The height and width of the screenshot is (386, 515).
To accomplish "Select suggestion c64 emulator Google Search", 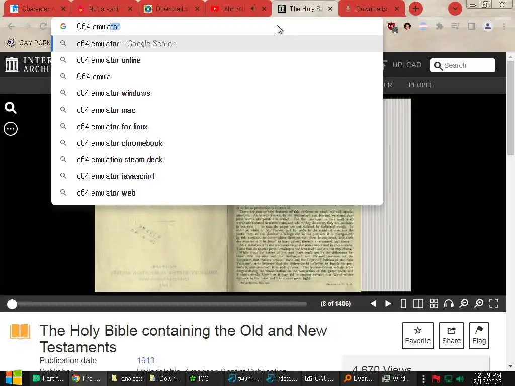I will (217, 43).
